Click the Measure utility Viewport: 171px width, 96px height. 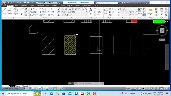click(150, 11)
